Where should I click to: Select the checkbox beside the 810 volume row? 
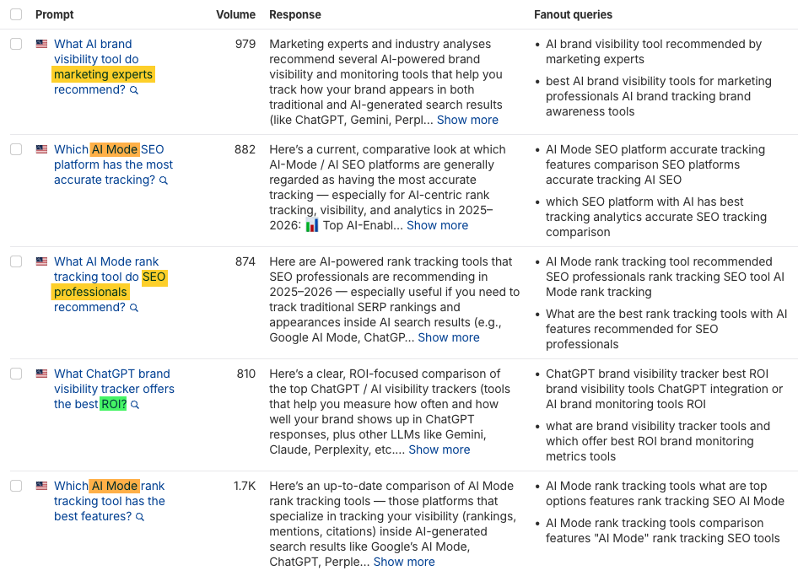tap(15, 374)
